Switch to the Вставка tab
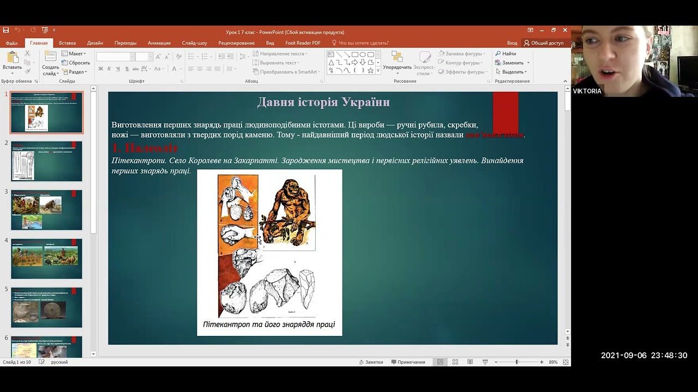Screen dimensions: 698x392 [x=68, y=43]
